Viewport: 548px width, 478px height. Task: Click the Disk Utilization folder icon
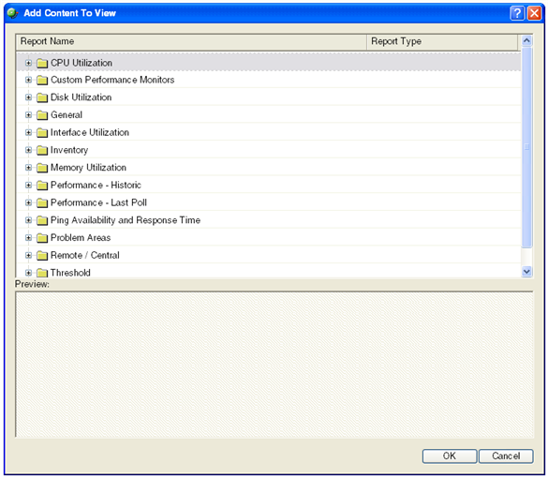[42, 97]
